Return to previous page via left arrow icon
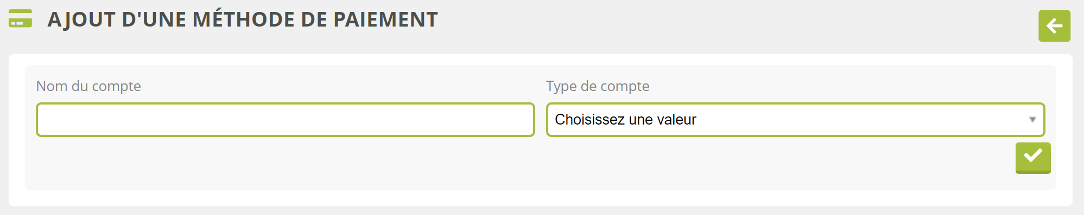This screenshot has height=215, width=1084. coord(1054,25)
